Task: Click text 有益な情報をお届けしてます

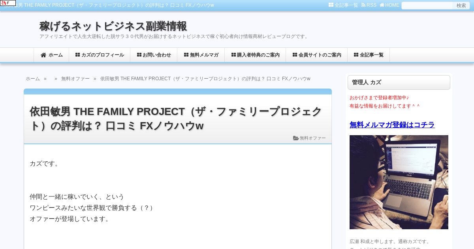Action: pos(385,106)
